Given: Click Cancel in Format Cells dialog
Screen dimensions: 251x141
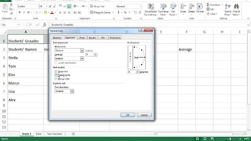Looking at the screenshot, I should point(144,115).
